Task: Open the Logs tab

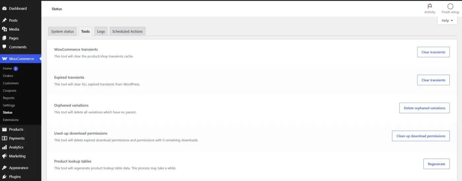Action: point(101,31)
